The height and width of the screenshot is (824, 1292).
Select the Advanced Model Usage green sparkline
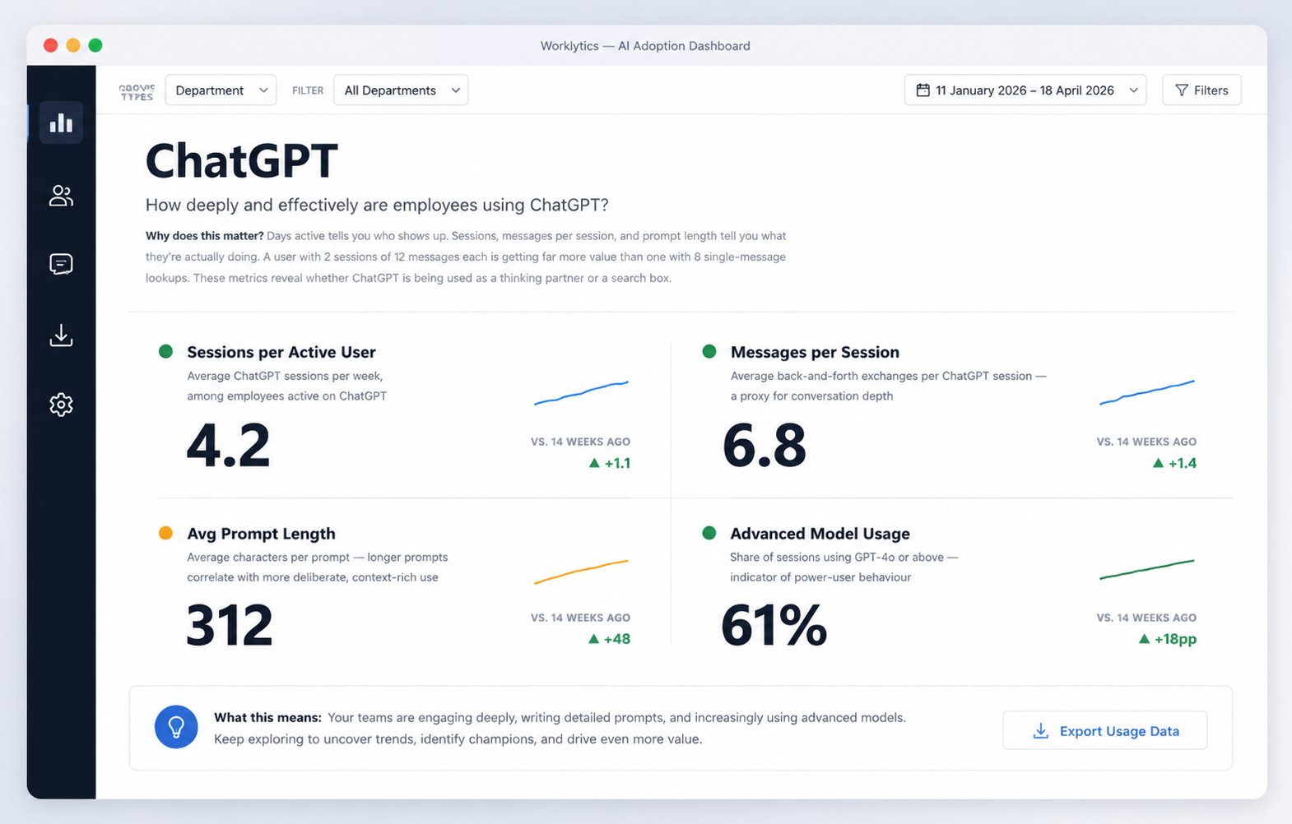point(1146,570)
